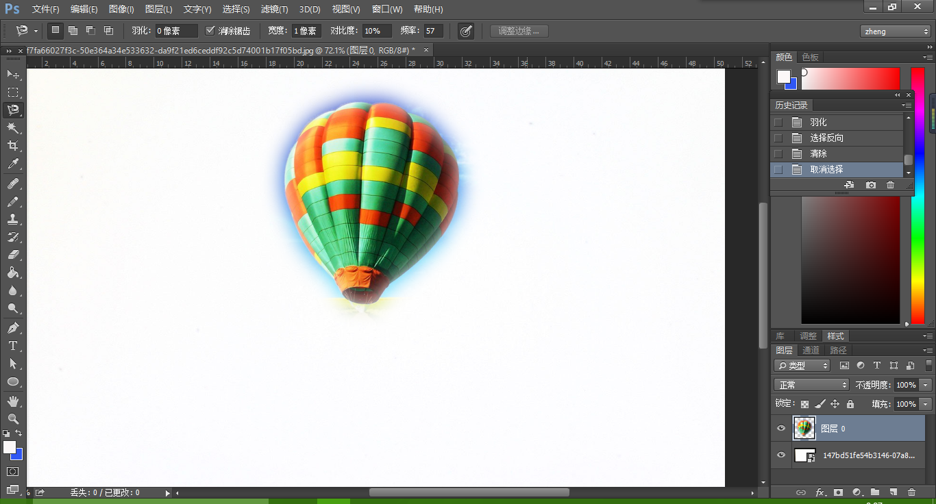Create new snapshot in History panel
This screenshot has height=504, width=936.
click(871, 185)
